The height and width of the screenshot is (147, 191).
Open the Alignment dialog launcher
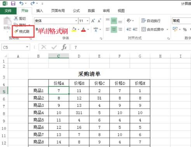click(168, 38)
